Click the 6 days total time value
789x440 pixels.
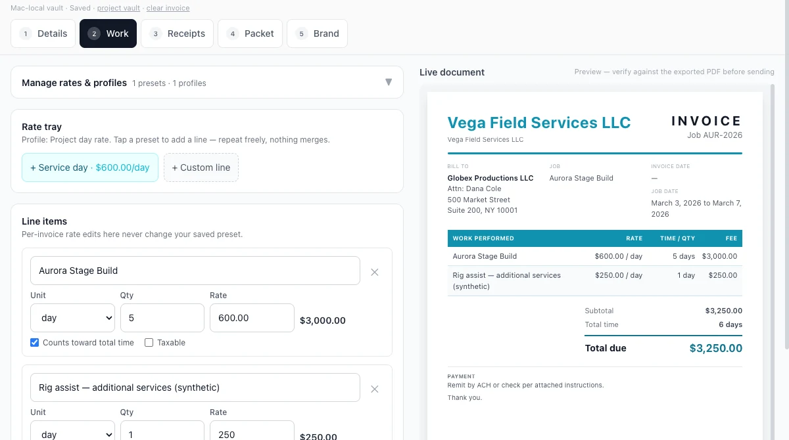(x=730, y=324)
